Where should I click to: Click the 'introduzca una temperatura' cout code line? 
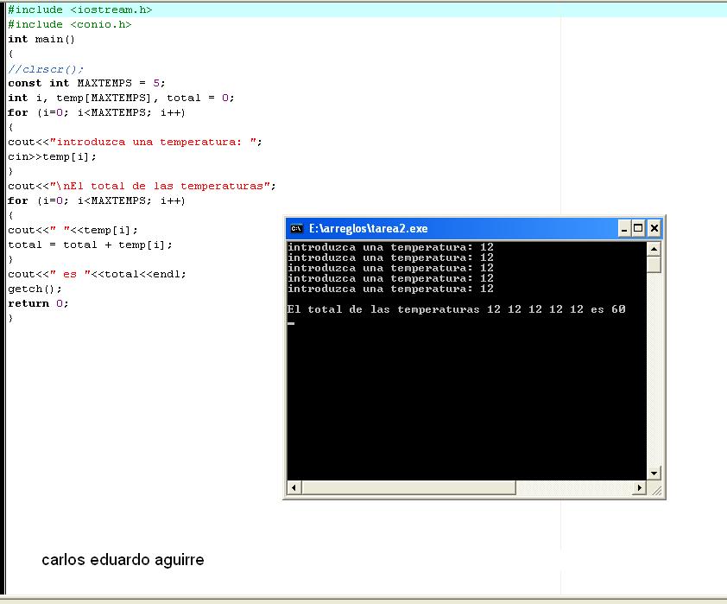coord(135,142)
